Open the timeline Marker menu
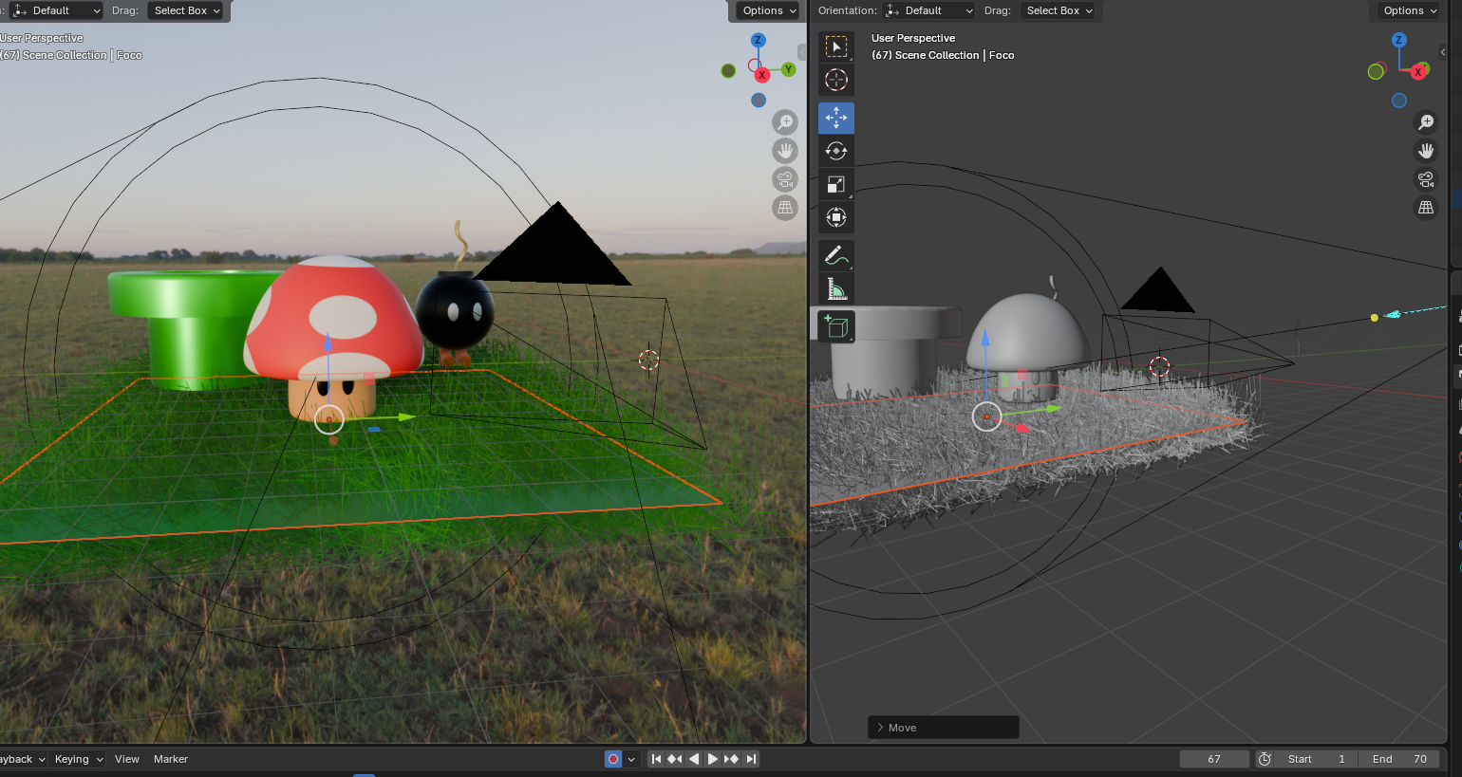 click(x=171, y=759)
